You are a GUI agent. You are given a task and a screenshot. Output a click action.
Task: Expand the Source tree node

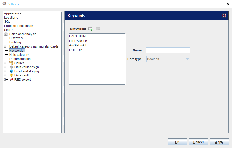5,63
